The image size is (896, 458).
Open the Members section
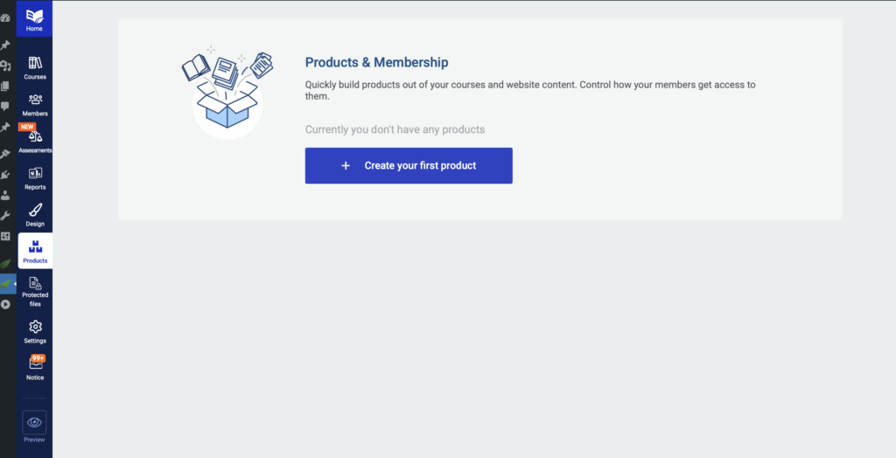(x=35, y=104)
